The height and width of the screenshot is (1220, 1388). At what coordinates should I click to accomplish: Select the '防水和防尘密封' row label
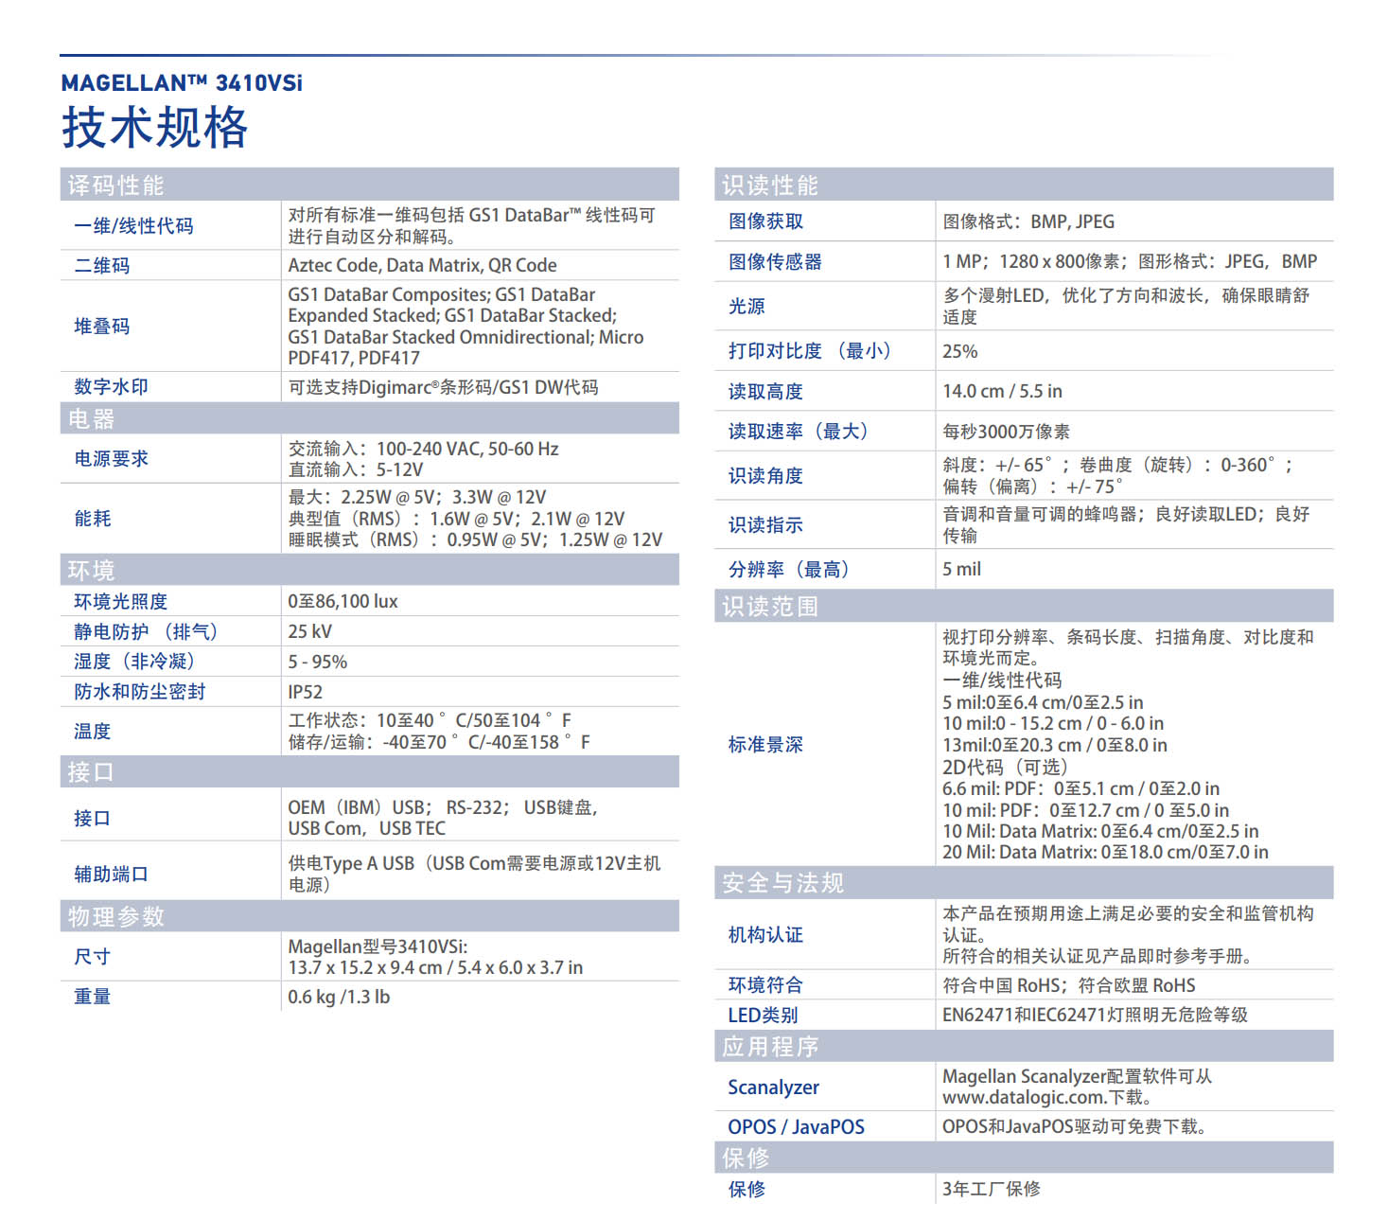140,692
